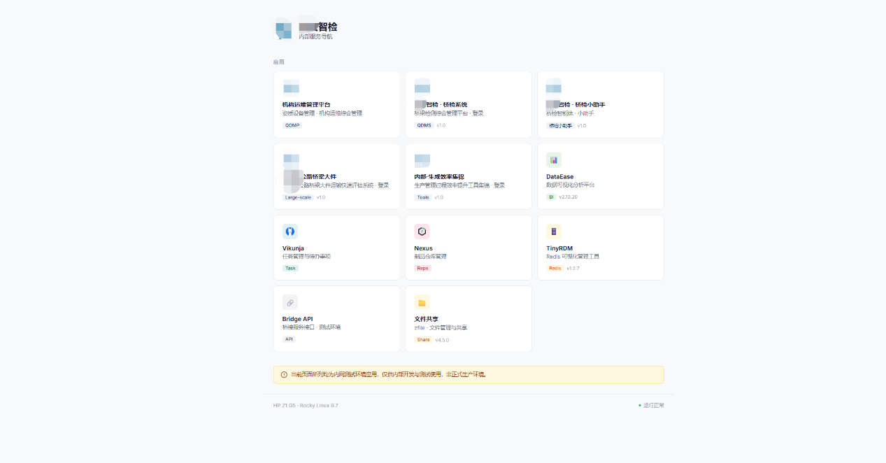Open the DataEase chart icon
The image size is (886, 463).
pos(554,159)
